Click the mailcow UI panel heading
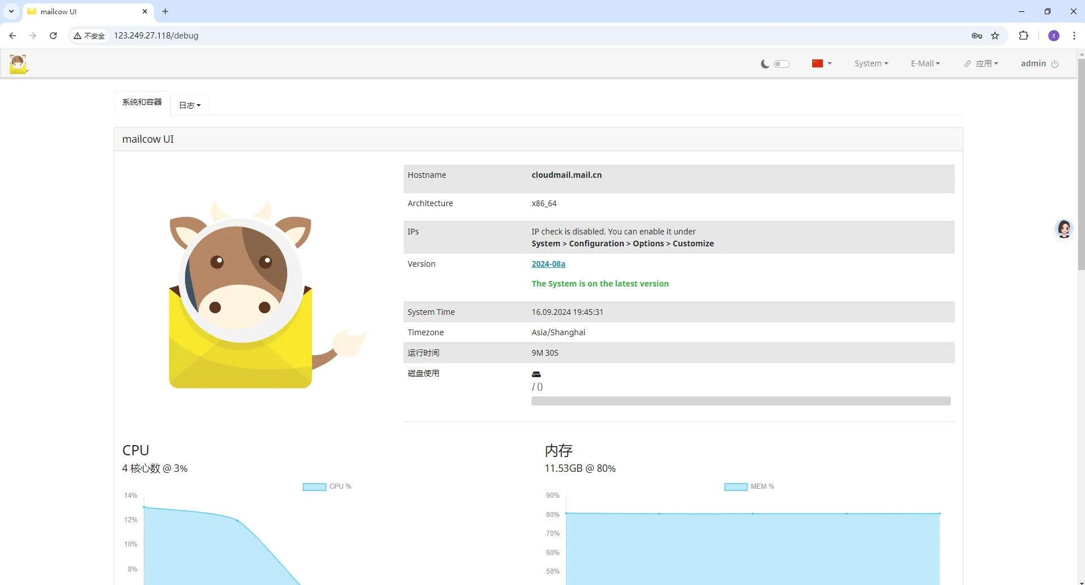Image resolution: width=1085 pixels, height=585 pixels. point(148,139)
